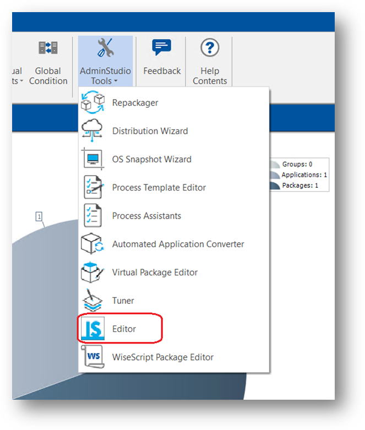365x430 pixels.
Task: Open Editor from the tools menu
Action: click(173, 329)
